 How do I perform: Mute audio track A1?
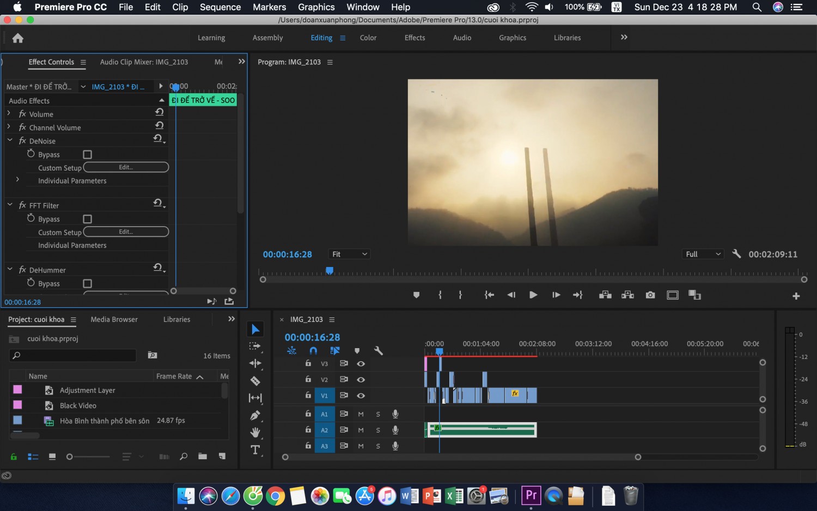[361, 414]
